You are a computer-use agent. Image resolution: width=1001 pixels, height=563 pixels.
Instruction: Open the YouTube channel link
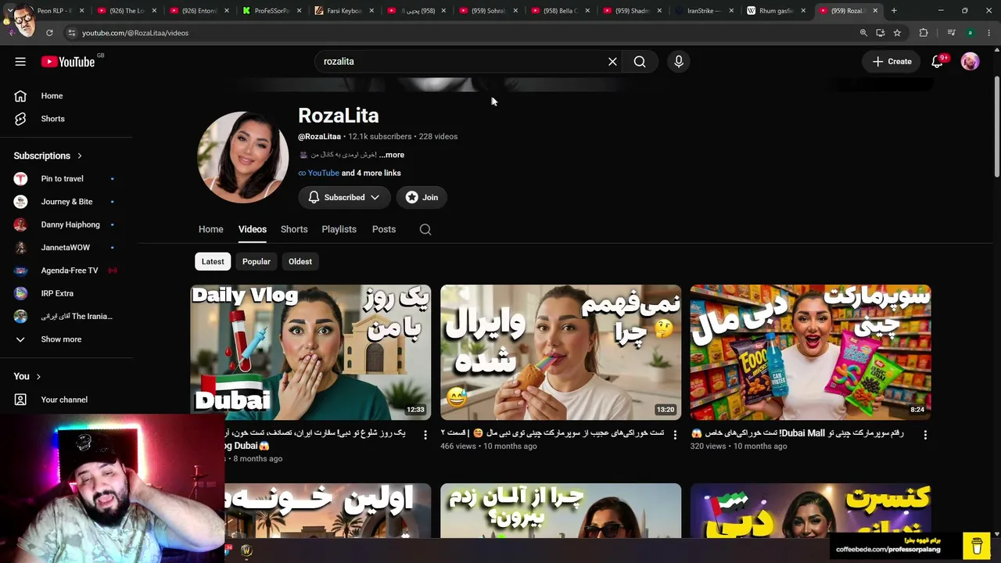coord(324,173)
